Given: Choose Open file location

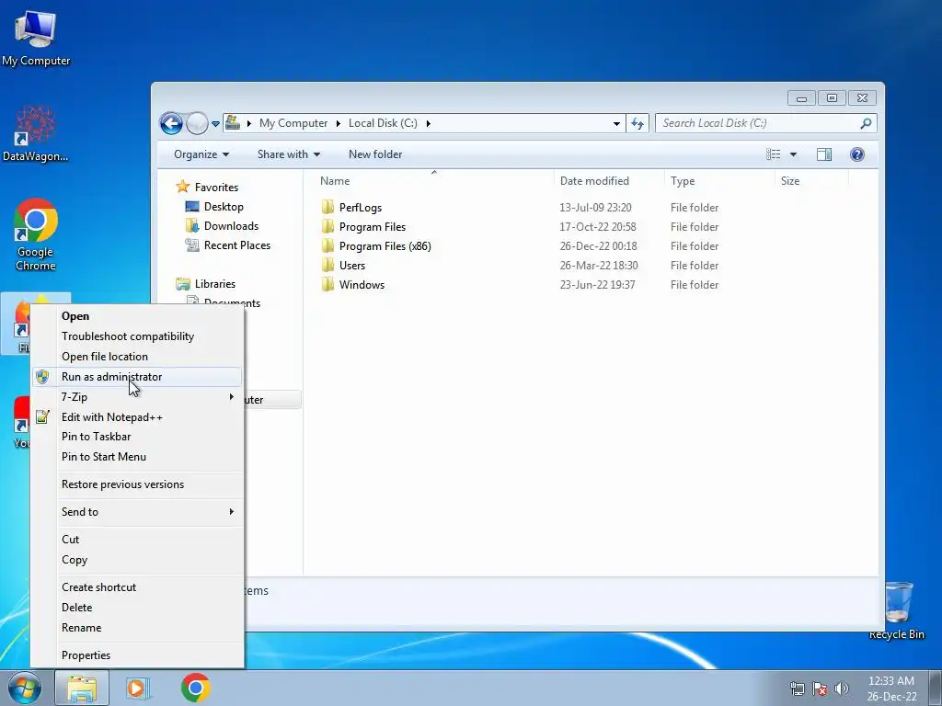Looking at the screenshot, I should tap(138, 357).
